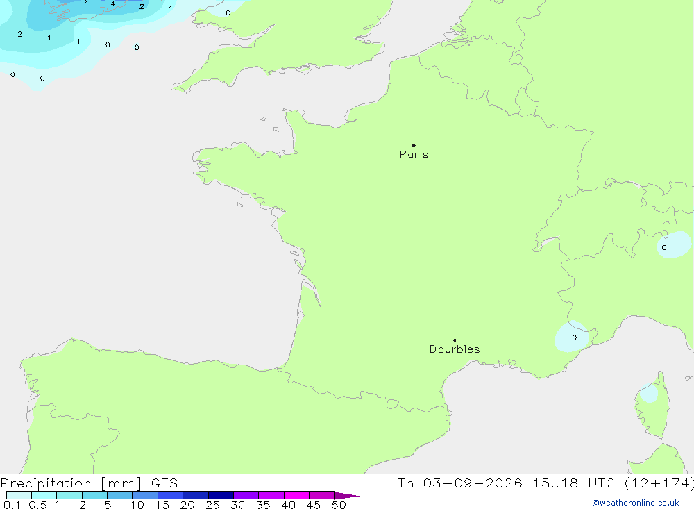The height and width of the screenshot is (509, 694).
Task: Click the '0.1' legend scale label
Action: point(12,505)
